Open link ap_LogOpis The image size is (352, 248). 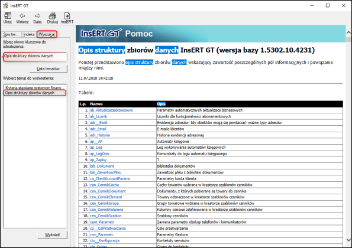99,154
